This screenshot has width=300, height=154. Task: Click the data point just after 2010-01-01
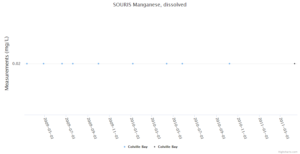133,64
